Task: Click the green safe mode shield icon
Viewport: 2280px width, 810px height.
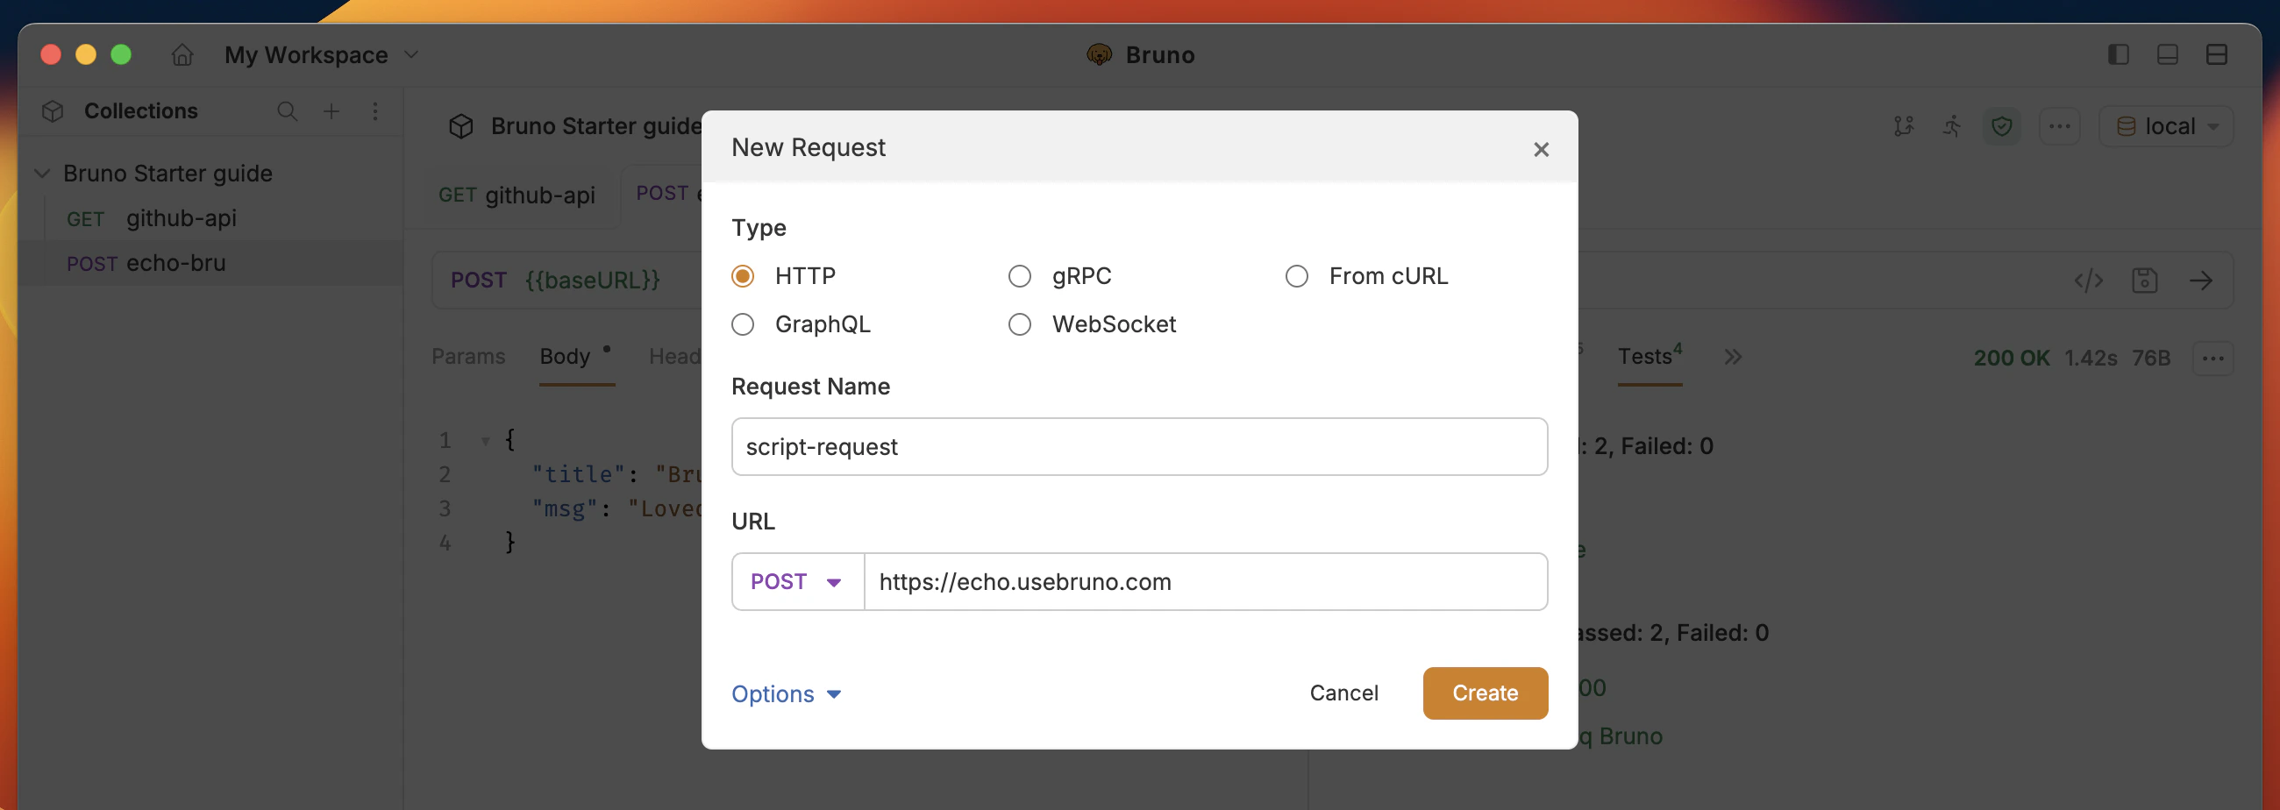Action: tap(2002, 125)
